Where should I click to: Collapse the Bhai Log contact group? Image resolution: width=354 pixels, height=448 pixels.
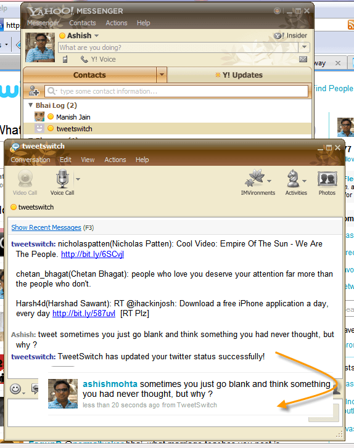point(31,105)
